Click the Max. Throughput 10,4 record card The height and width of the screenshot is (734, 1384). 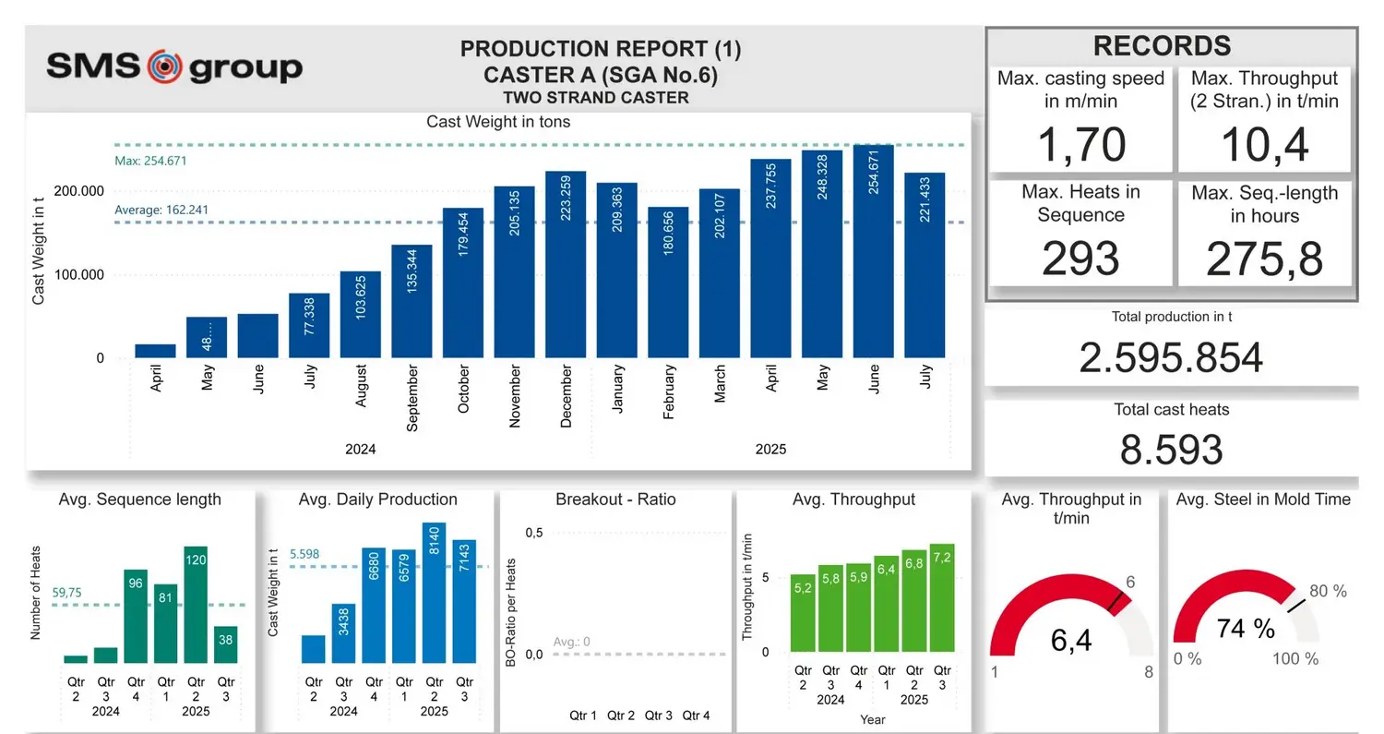pyautogui.click(x=1264, y=119)
